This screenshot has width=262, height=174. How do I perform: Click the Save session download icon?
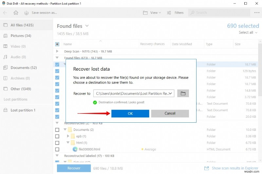(26, 13)
